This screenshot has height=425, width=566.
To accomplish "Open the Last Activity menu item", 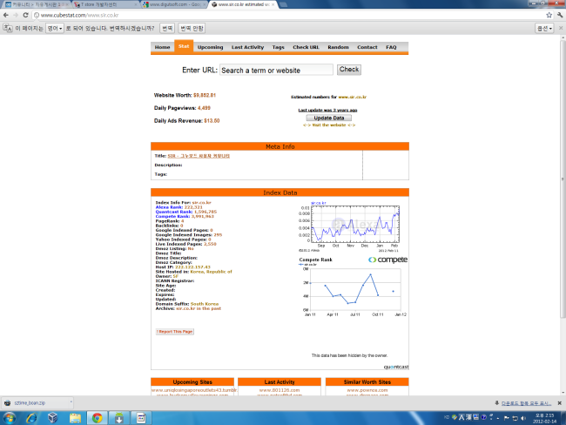I will [247, 47].
